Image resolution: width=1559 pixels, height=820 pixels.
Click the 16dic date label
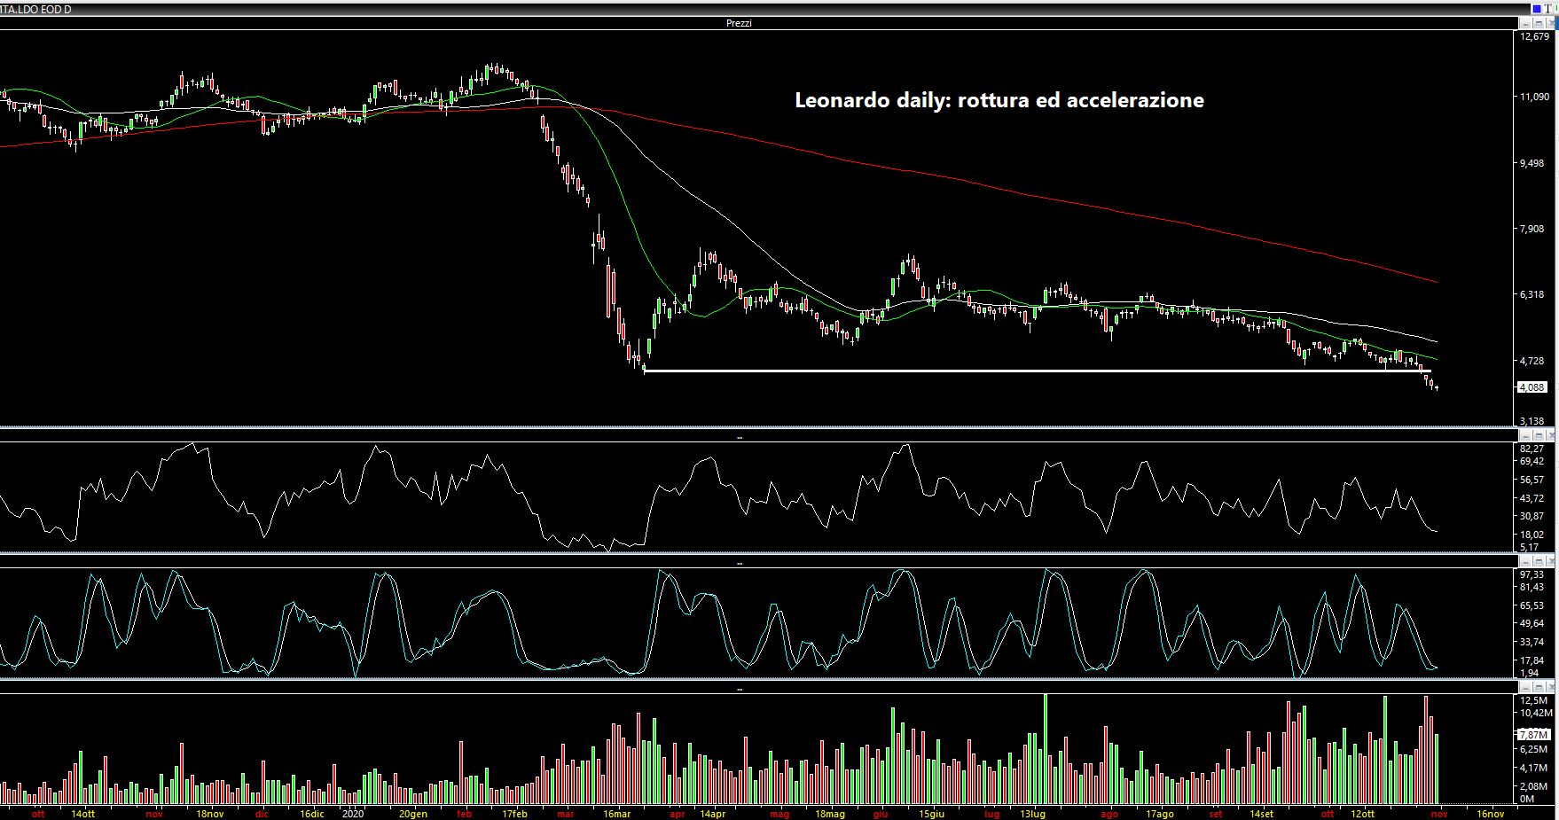click(x=311, y=813)
